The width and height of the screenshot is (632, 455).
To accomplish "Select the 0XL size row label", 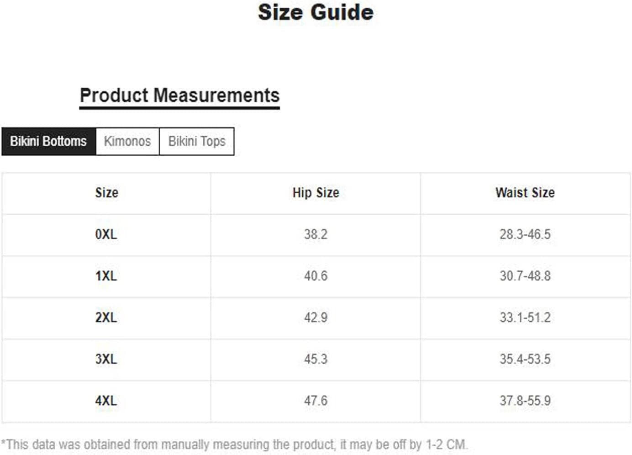I will click(x=106, y=234).
